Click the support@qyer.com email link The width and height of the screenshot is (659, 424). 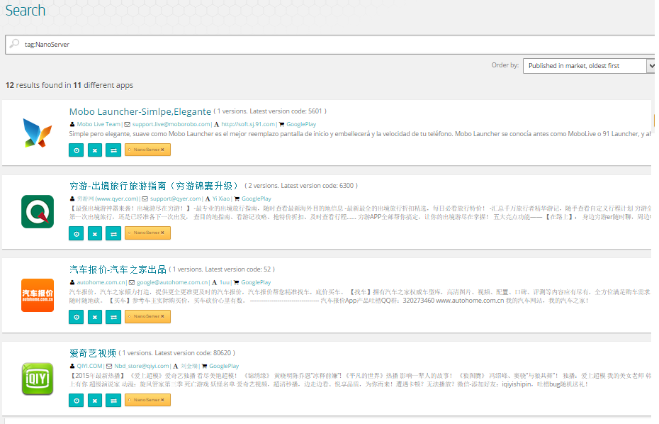point(175,199)
